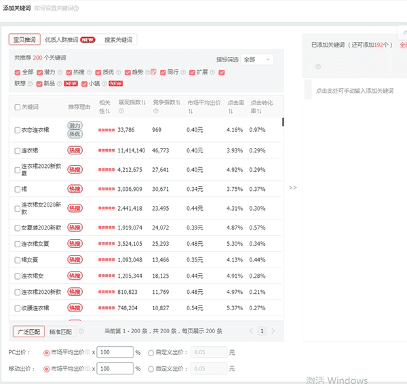
Task: Select 自定义出价 radio for PC出价
Action: [x=151, y=352]
